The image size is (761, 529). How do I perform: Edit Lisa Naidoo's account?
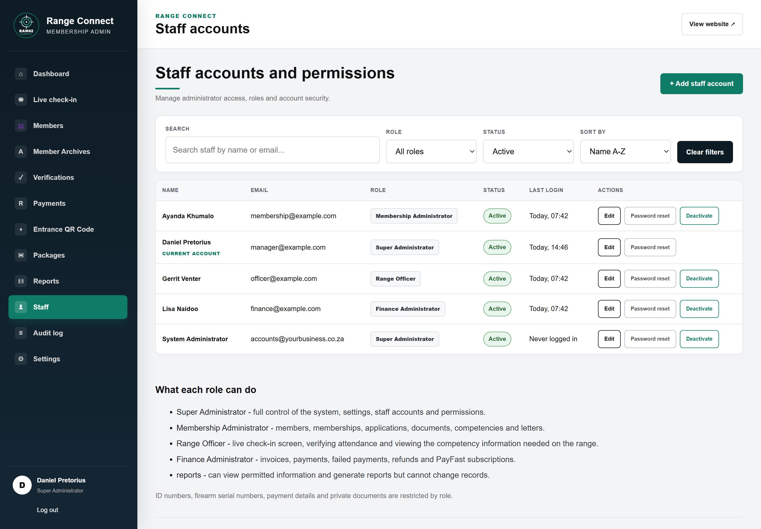(x=609, y=309)
